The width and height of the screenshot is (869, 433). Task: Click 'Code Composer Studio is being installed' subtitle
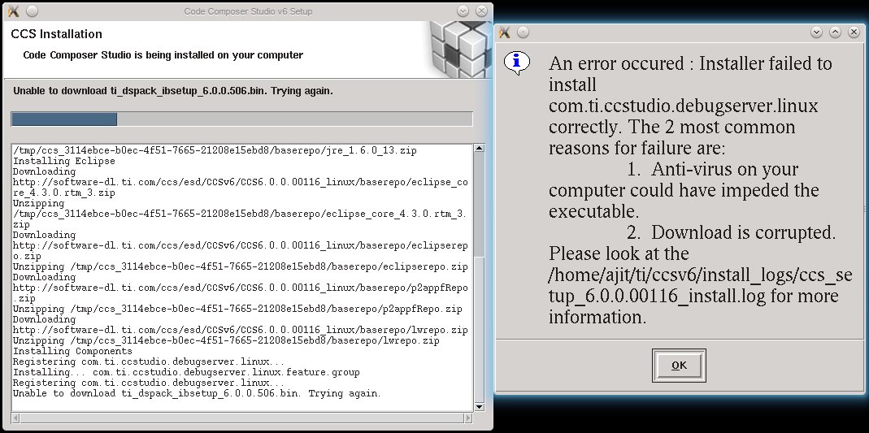163,54
